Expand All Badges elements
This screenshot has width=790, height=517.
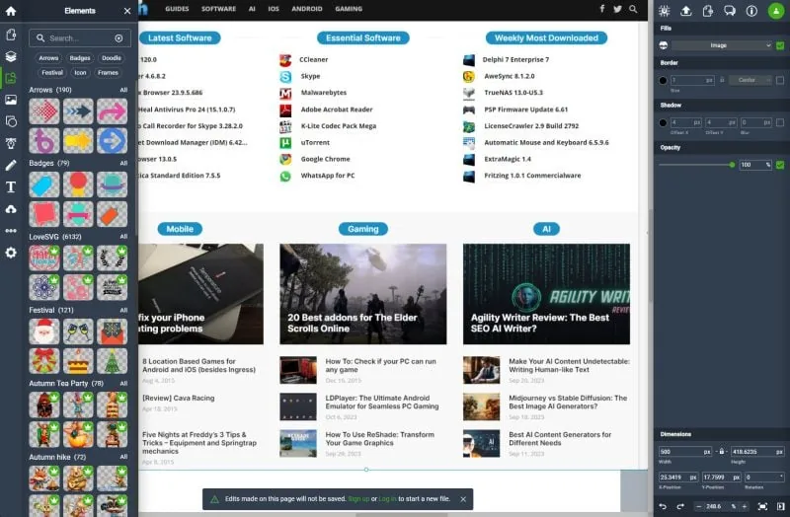(123, 163)
